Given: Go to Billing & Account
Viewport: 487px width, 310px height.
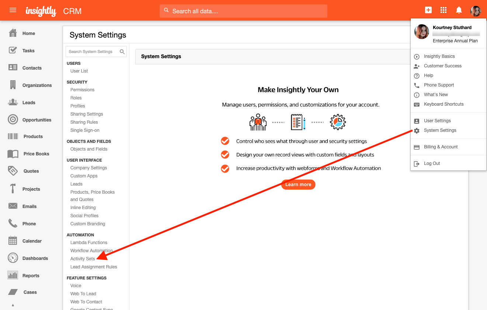Looking at the screenshot, I should pyautogui.click(x=441, y=147).
